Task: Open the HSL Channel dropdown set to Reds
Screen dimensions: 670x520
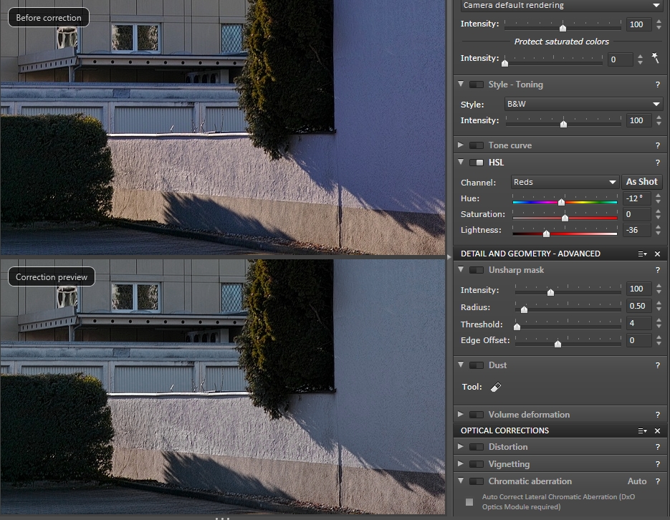Action: click(565, 182)
